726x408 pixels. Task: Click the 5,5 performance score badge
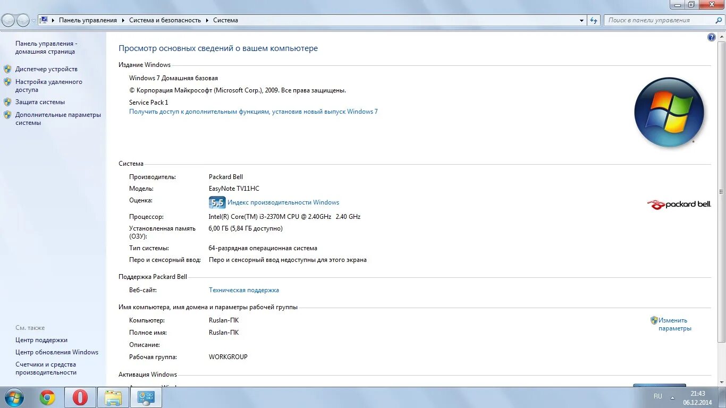point(217,202)
